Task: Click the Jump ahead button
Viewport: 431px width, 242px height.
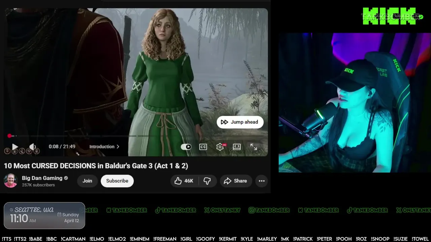Action: coord(240,122)
